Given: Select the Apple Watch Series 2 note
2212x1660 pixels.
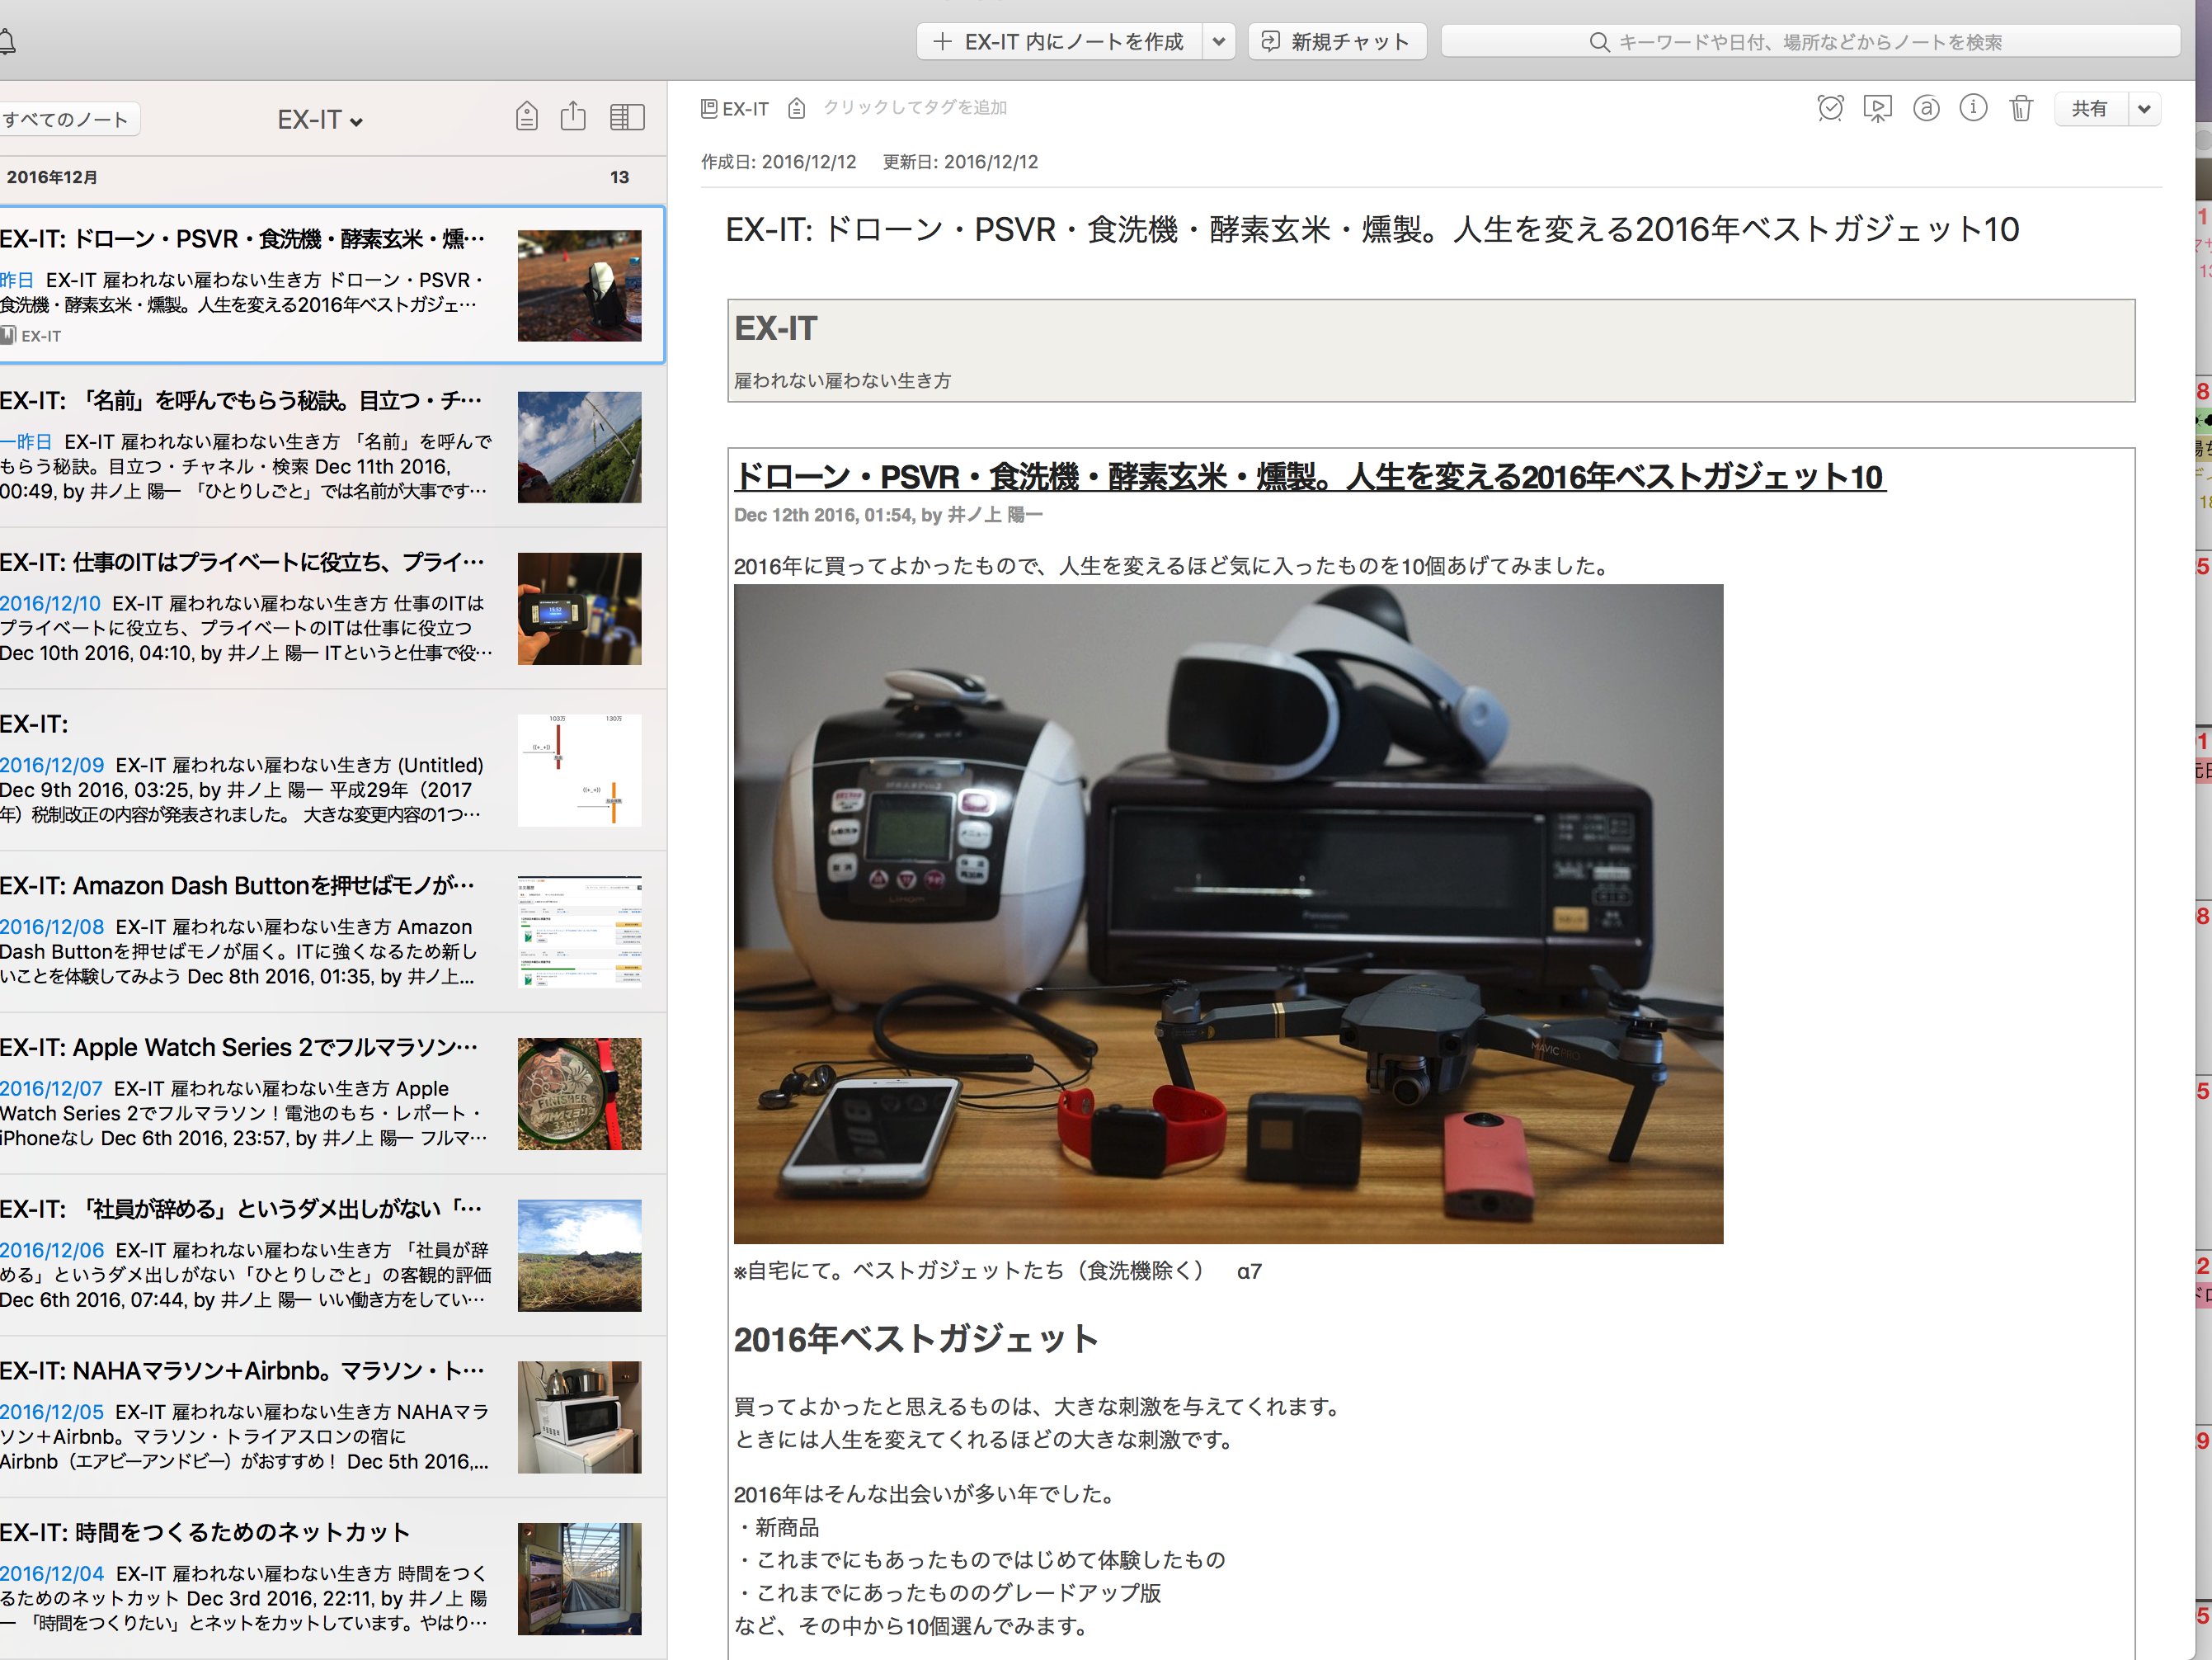Looking at the screenshot, I should coord(332,1094).
